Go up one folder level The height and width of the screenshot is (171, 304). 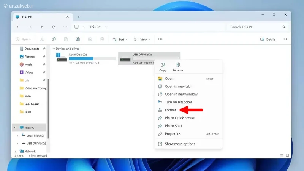pos(42,27)
